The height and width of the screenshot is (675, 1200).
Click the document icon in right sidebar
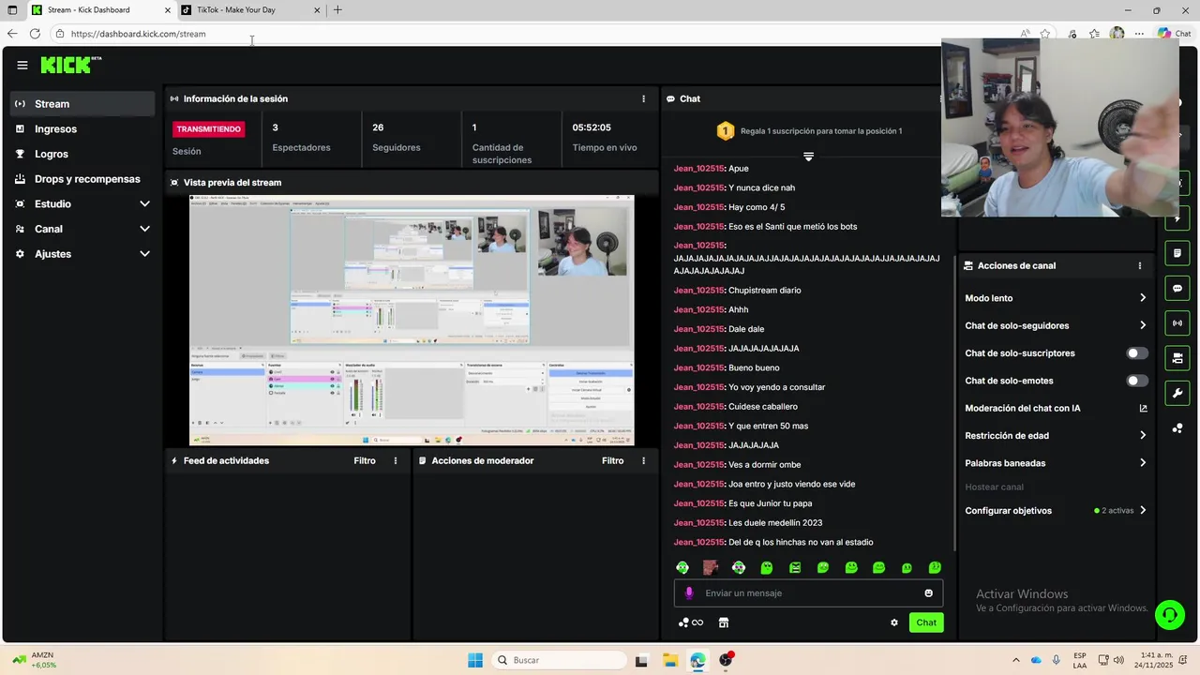click(1177, 253)
